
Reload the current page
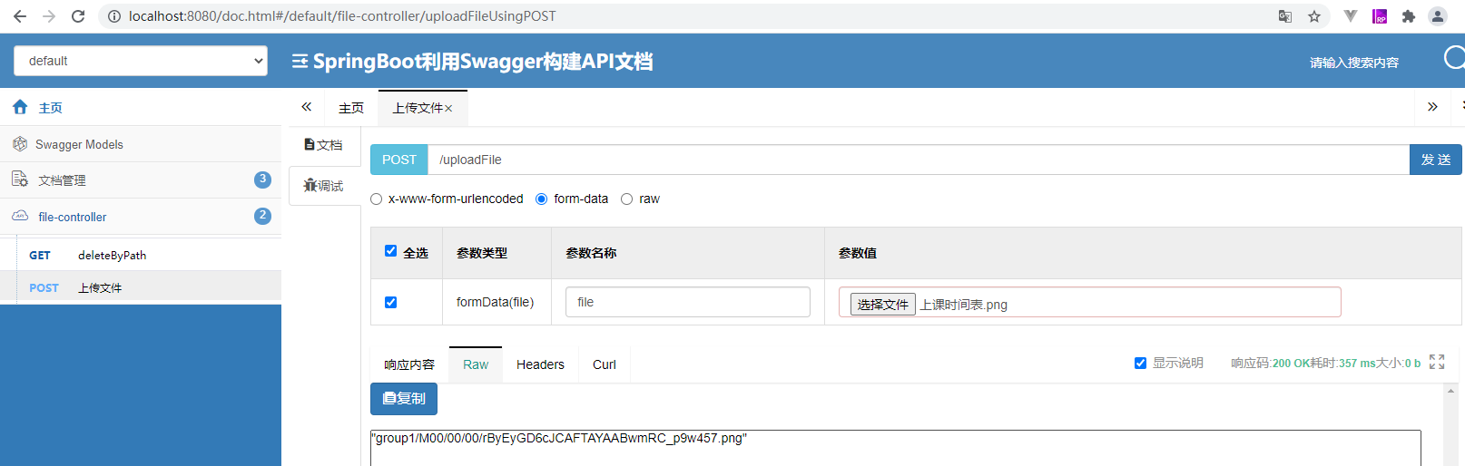pos(78,16)
